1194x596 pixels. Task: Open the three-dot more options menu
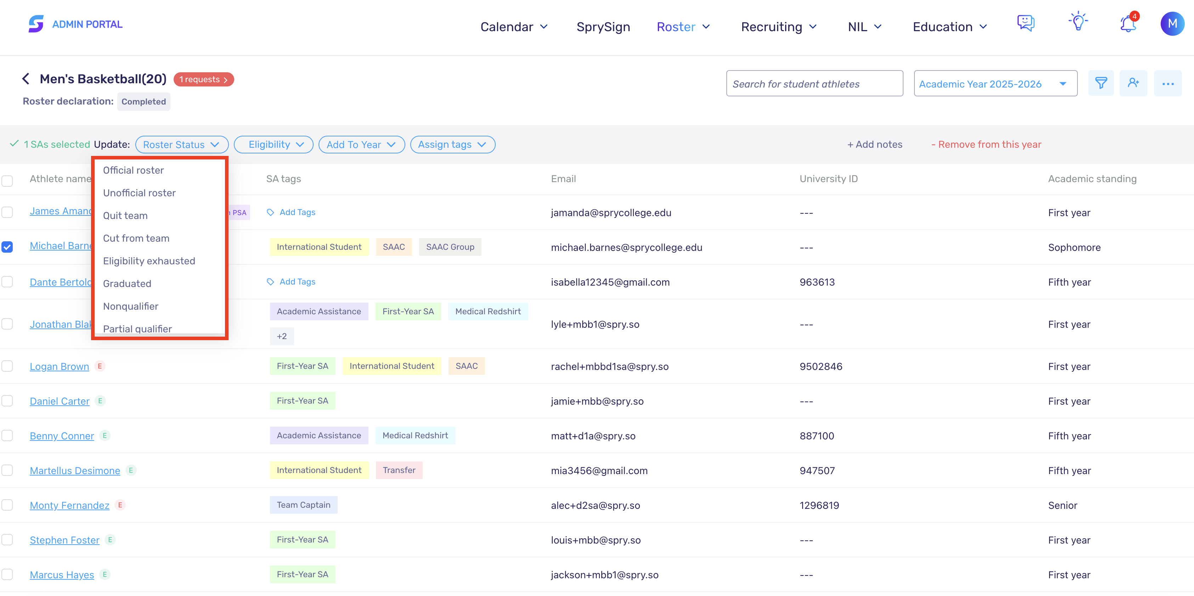pyautogui.click(x=1167, y=83)
